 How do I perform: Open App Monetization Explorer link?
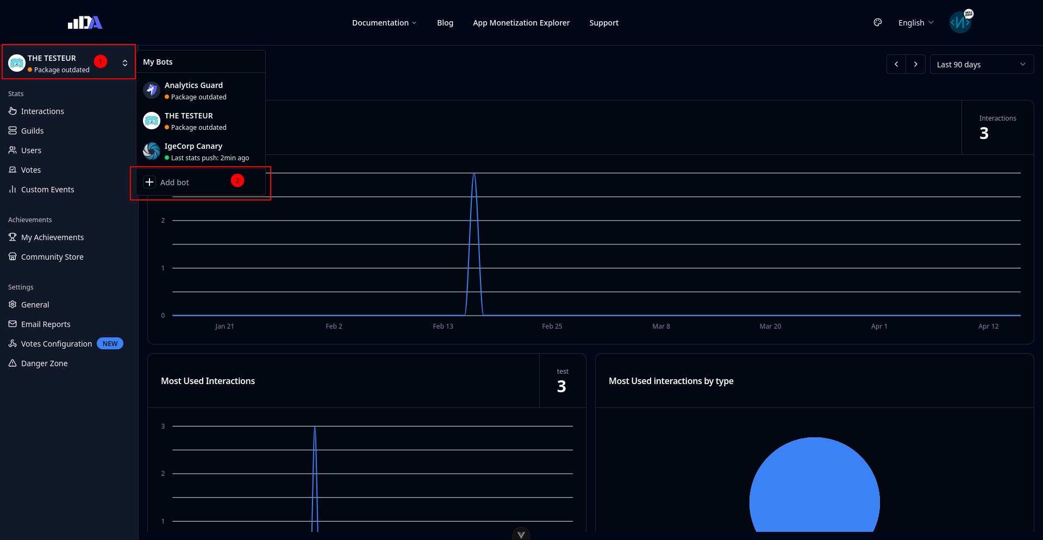pyautogui.click(x=521, y=23)
